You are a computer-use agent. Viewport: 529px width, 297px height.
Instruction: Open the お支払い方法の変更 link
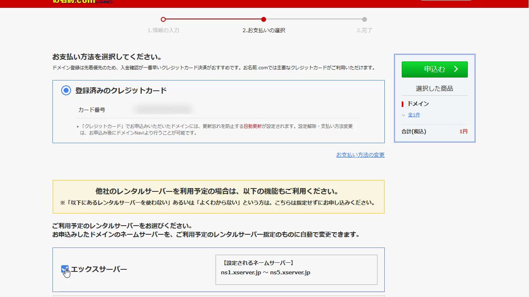360,155
